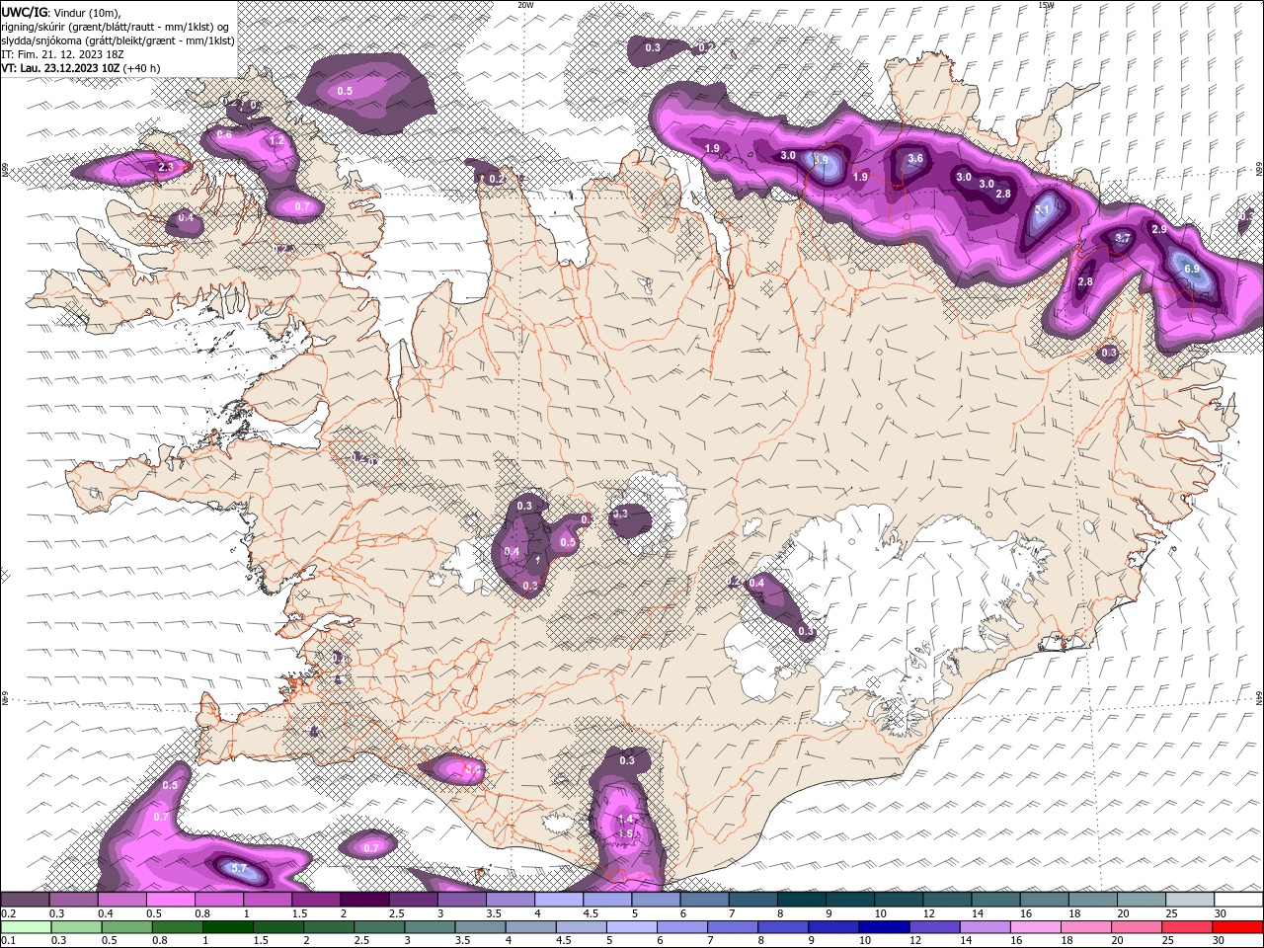Pick the bright pink upper legend swatch at 0.5

(x=170, y=900)
